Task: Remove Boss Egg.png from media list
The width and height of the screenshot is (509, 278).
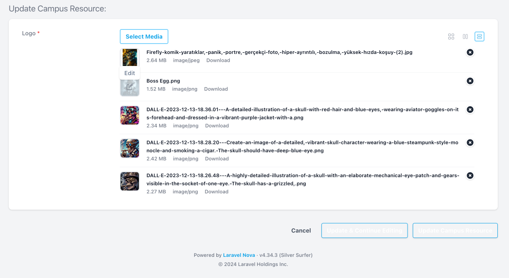Action: point(470,81)
